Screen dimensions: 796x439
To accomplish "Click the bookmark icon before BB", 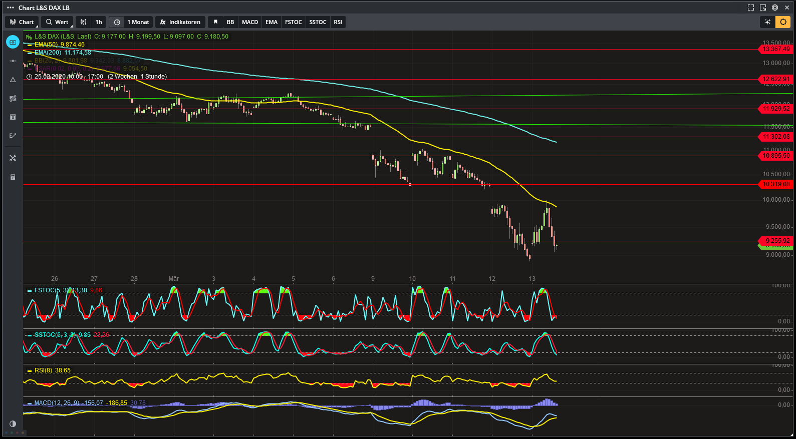I will (x=215, y=22).
